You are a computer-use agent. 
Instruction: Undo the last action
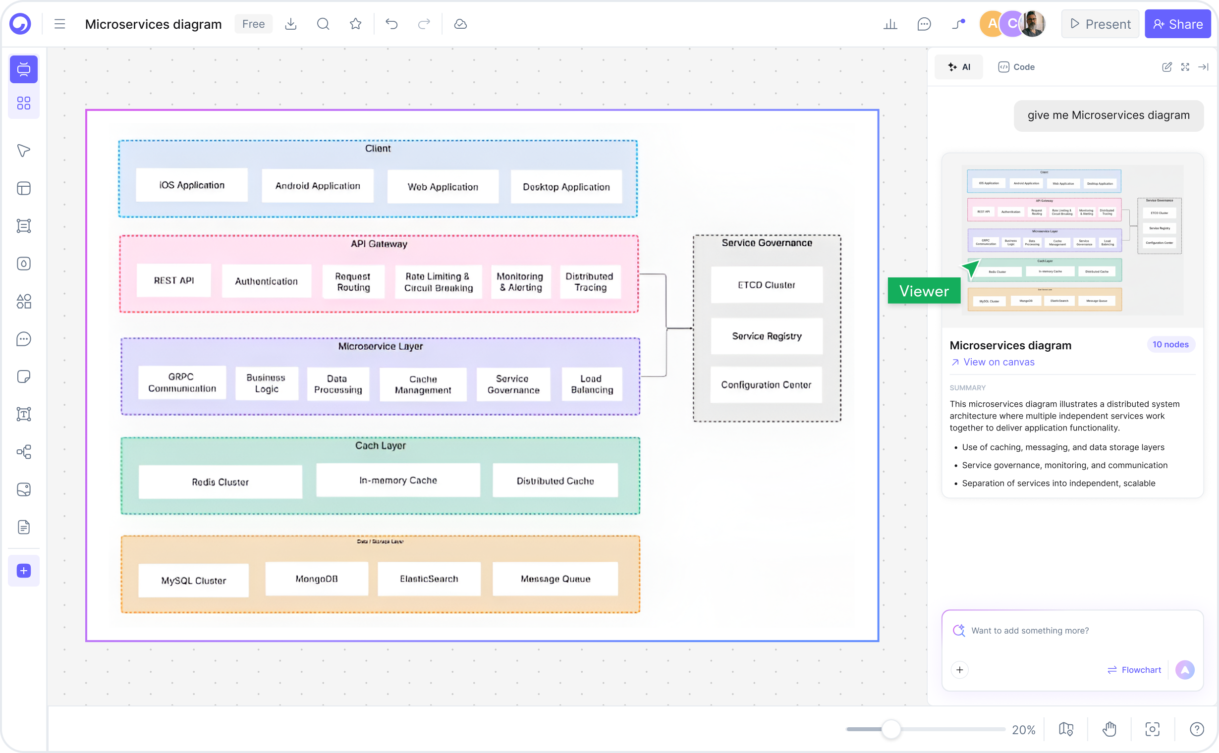391,24
